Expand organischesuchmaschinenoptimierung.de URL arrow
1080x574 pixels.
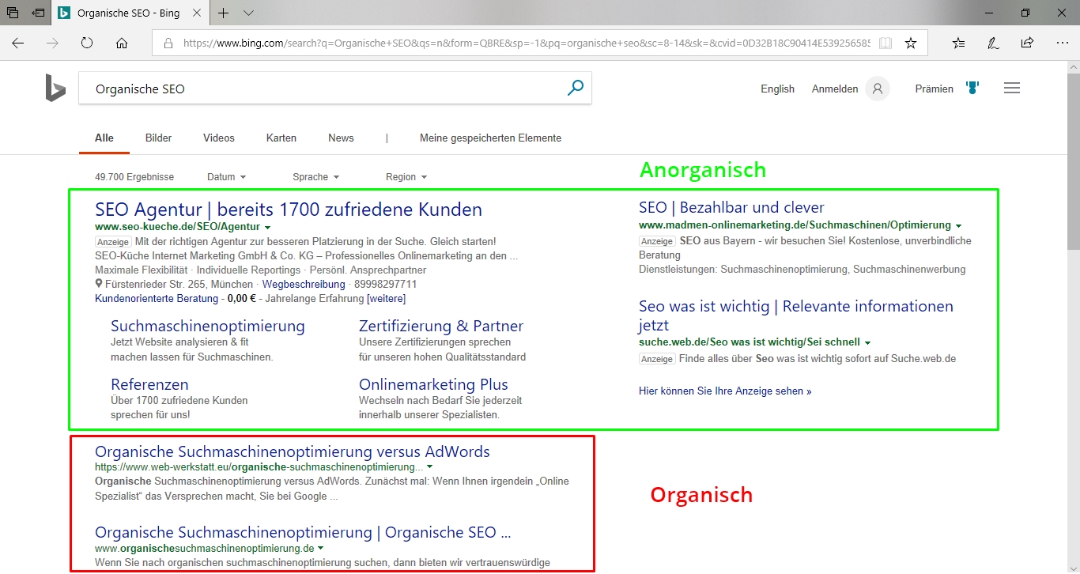coord(320,549)
